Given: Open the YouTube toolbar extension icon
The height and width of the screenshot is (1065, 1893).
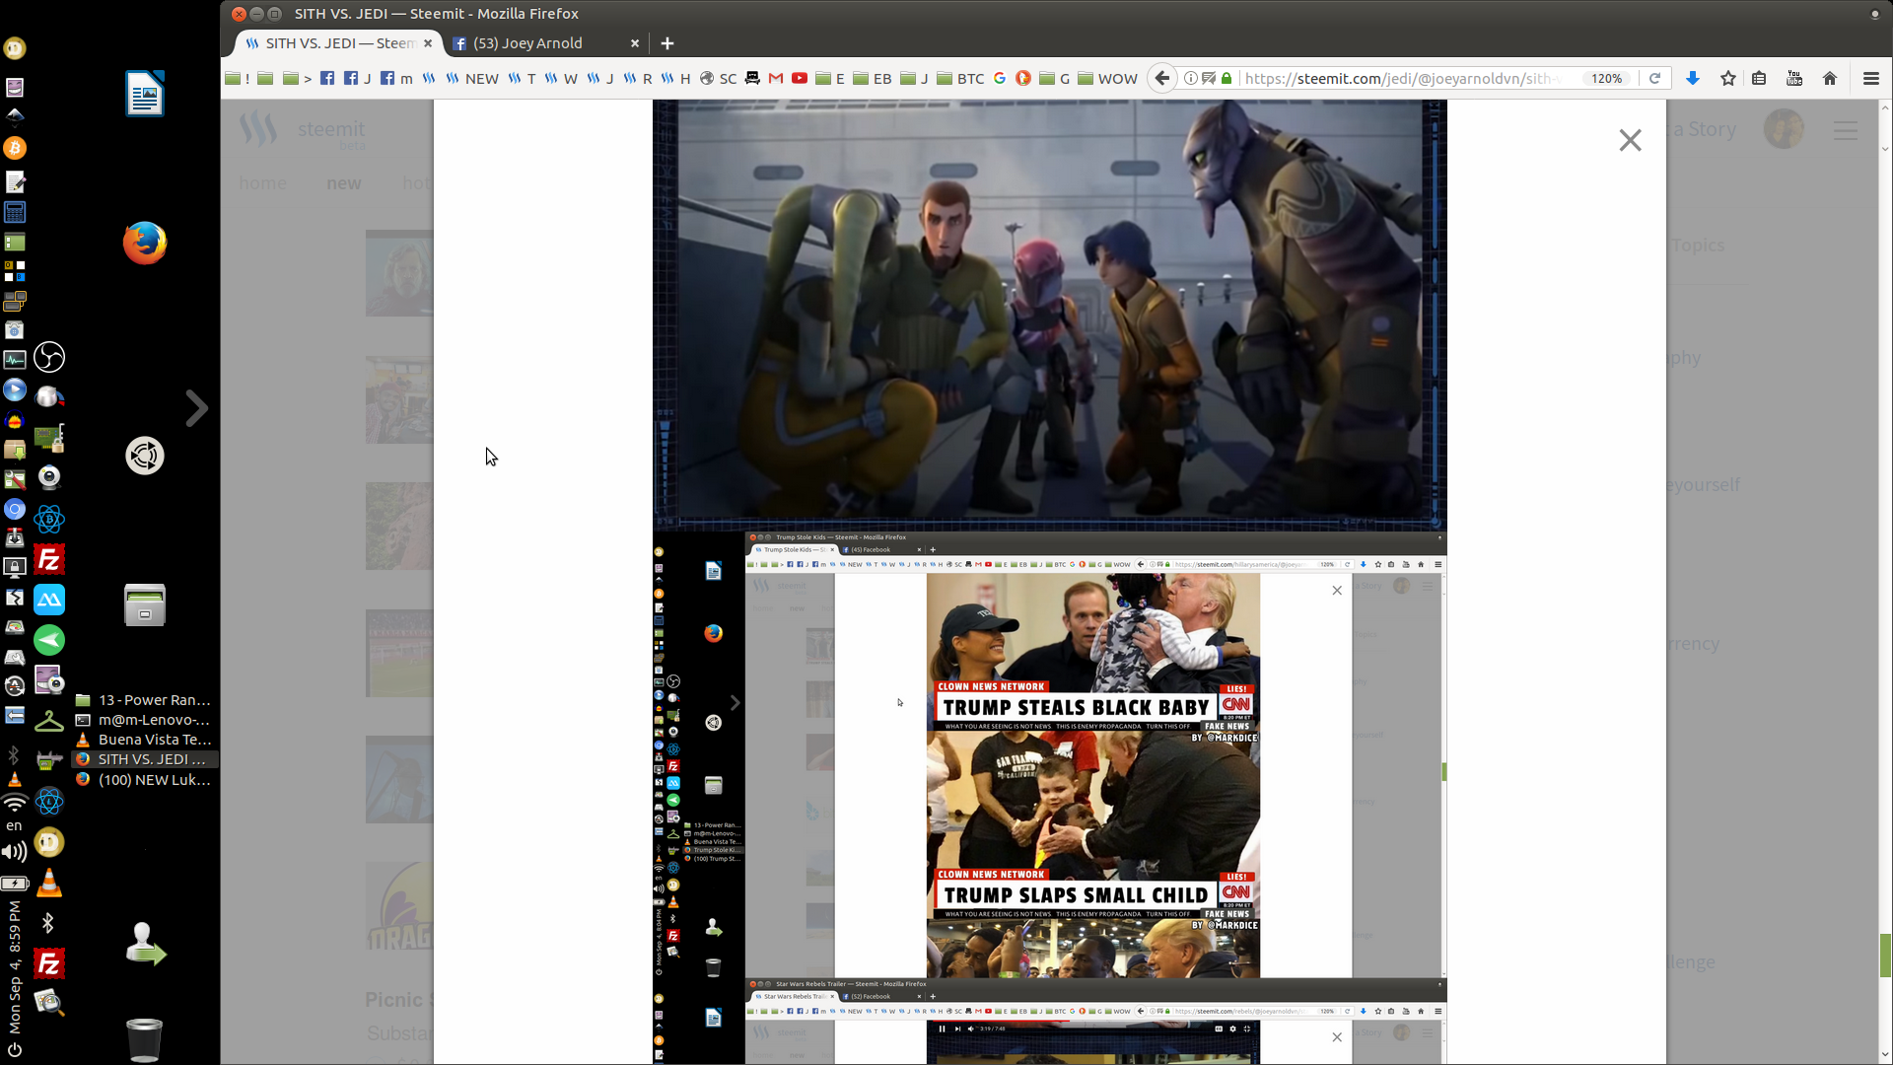Looking at the screenshot, I should pos(1794,78).
